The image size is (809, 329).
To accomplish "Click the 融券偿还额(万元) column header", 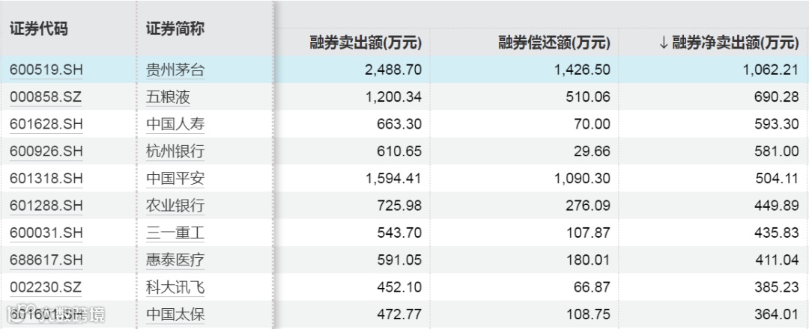I will coord(554,42).
